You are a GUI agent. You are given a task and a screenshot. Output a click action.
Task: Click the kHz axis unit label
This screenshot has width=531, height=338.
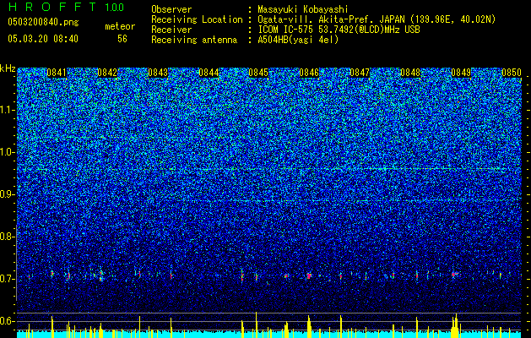(x=8, y=68)
